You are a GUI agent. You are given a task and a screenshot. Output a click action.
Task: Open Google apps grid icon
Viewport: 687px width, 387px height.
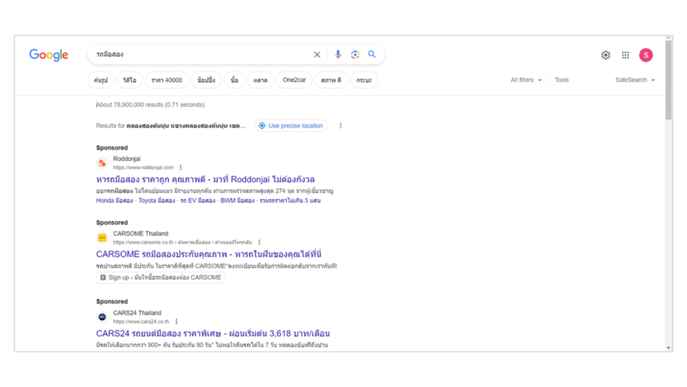coord(625,55)
